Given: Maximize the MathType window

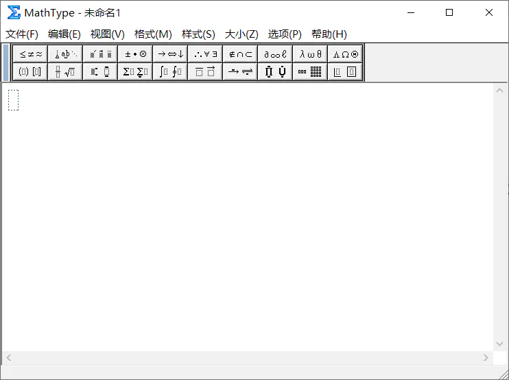Looking at the screenshot, I should [449, 12].
